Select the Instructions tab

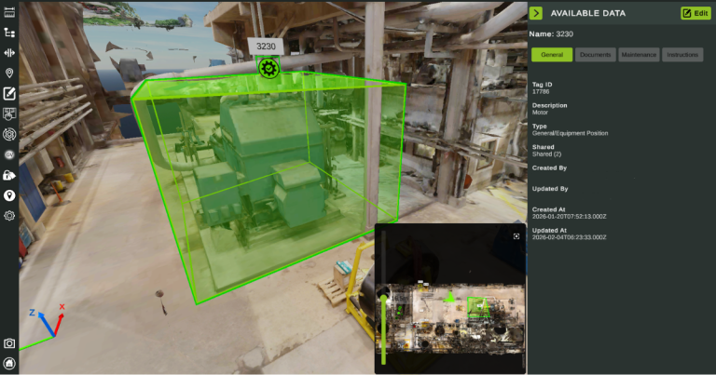682,55
